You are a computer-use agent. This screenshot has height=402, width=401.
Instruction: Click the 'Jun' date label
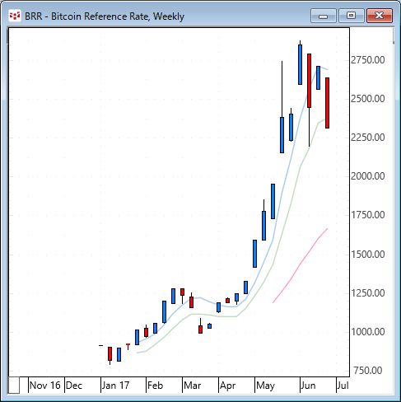(308, 386)
